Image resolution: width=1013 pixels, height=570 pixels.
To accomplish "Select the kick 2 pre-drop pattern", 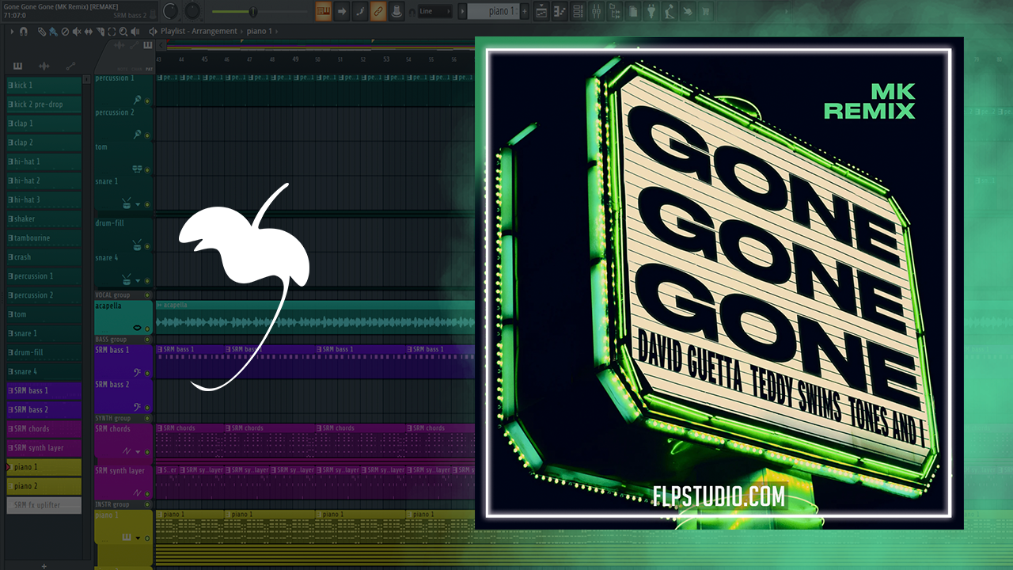I will point(44,104).
